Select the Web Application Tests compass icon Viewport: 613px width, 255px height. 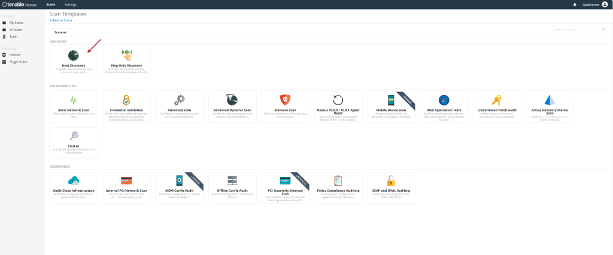[444, 100]
